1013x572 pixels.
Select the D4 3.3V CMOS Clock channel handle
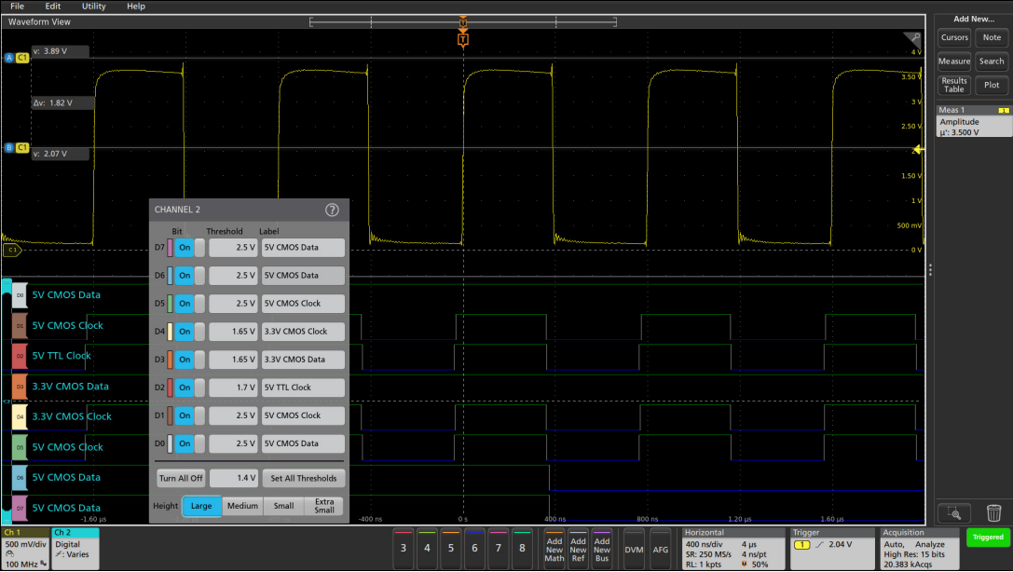pos(20,416)
